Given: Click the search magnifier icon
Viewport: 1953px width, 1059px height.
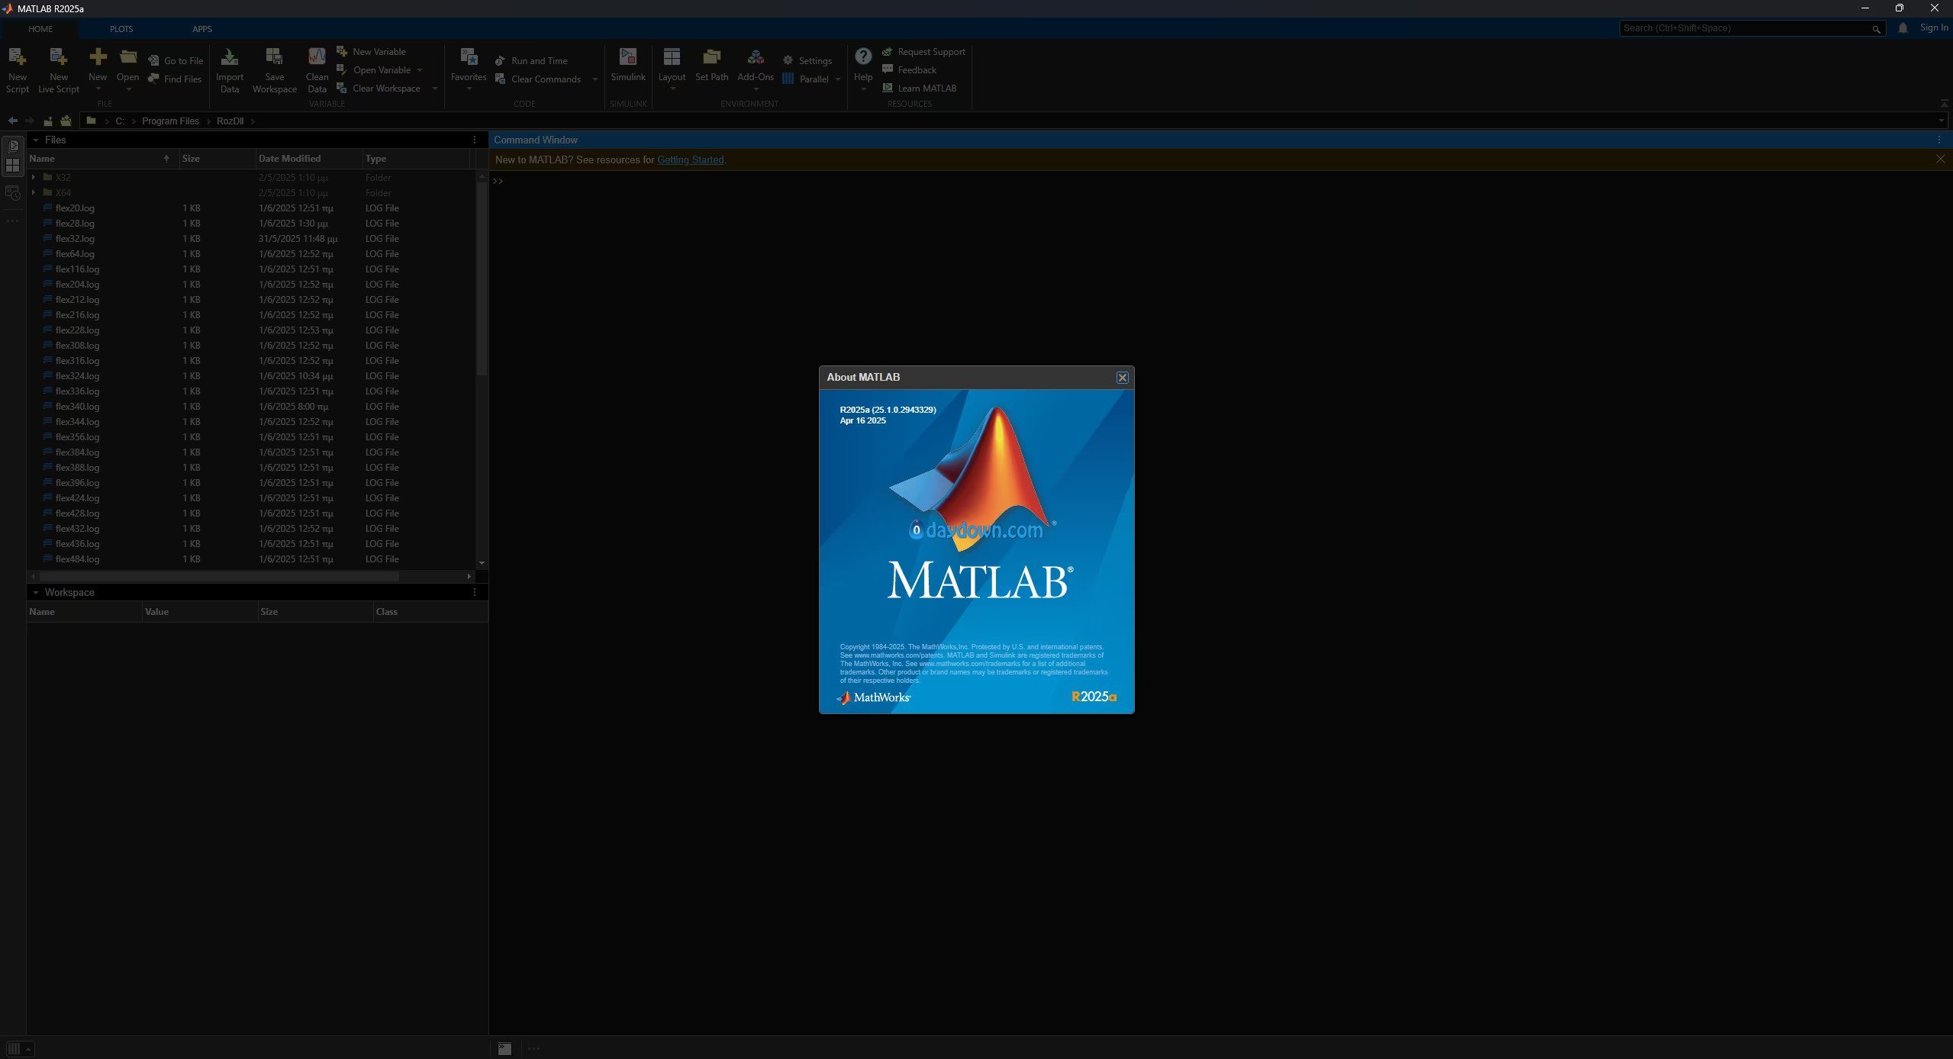Looking at the screenshot, I should coord(1875,29).
